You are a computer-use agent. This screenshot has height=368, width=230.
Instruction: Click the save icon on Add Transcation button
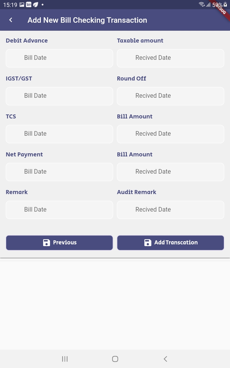[x=148, y=243]
